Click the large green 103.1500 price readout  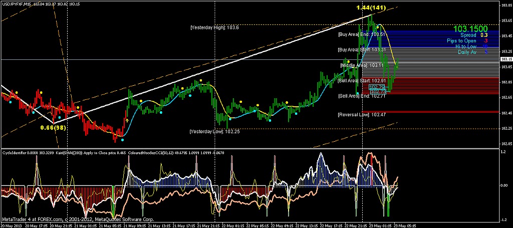[x=470, y=28]
